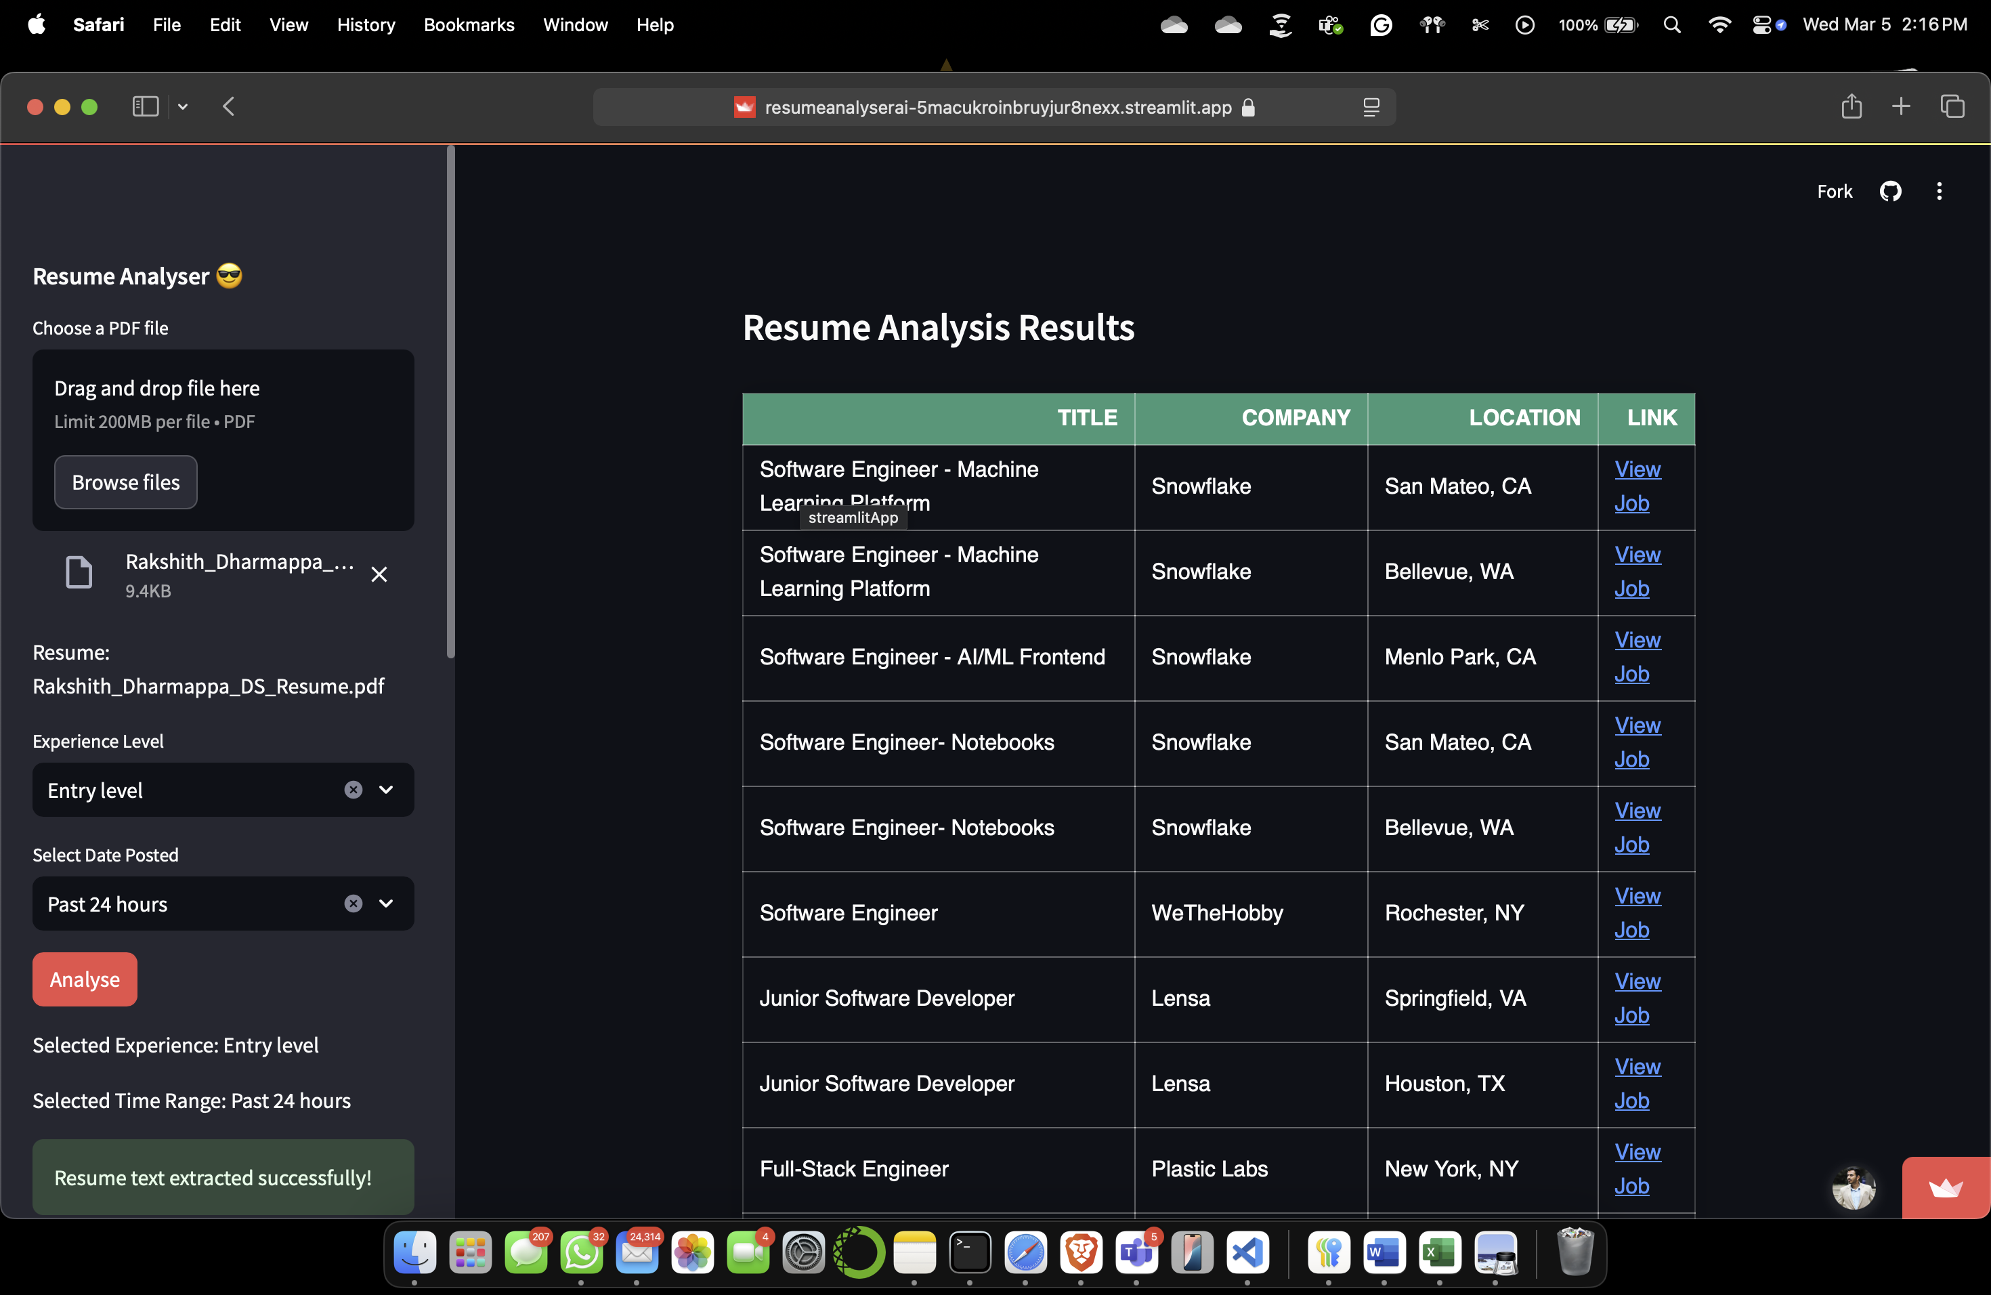Expand Experience Level dropdown
The width and height of the screenshot is (1991, 1295).
tap(386, 788)
